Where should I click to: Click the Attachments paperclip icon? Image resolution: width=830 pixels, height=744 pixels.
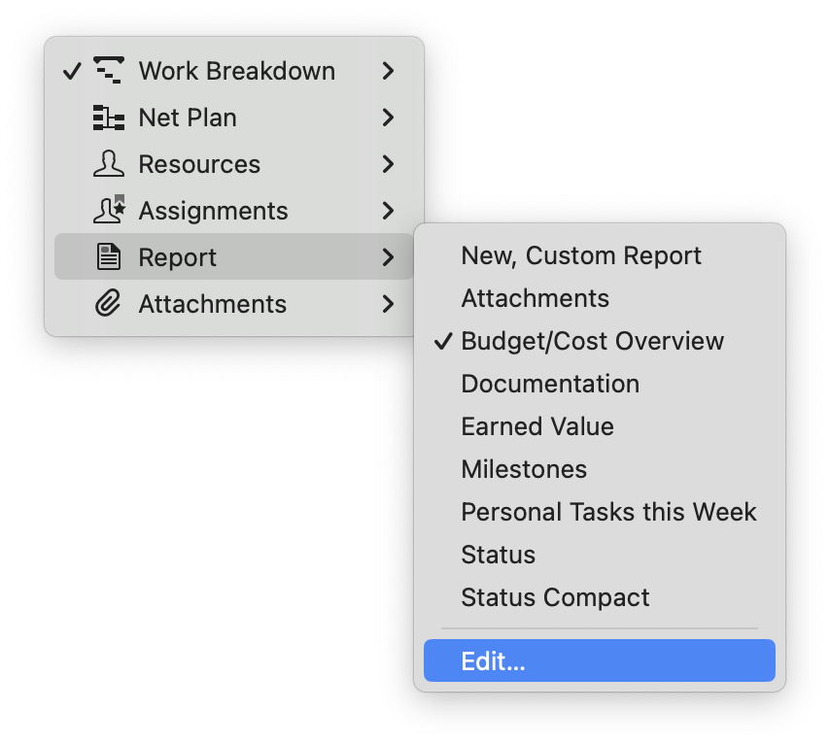pos(110,303)
